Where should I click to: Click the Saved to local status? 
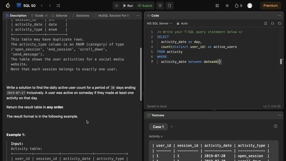pos(157,106)
